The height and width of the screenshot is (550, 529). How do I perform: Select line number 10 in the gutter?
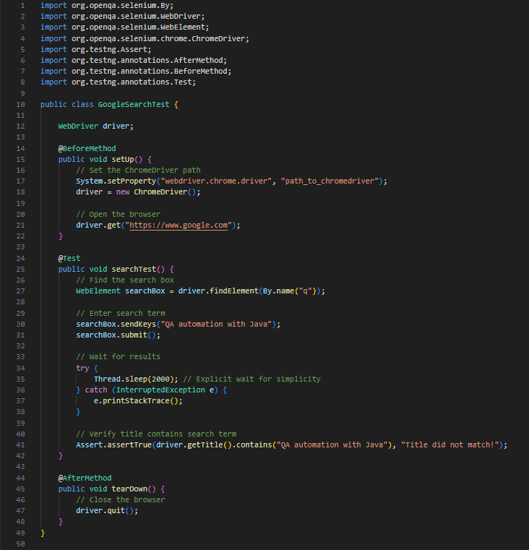pyautogui.click(x=20, y=105)
